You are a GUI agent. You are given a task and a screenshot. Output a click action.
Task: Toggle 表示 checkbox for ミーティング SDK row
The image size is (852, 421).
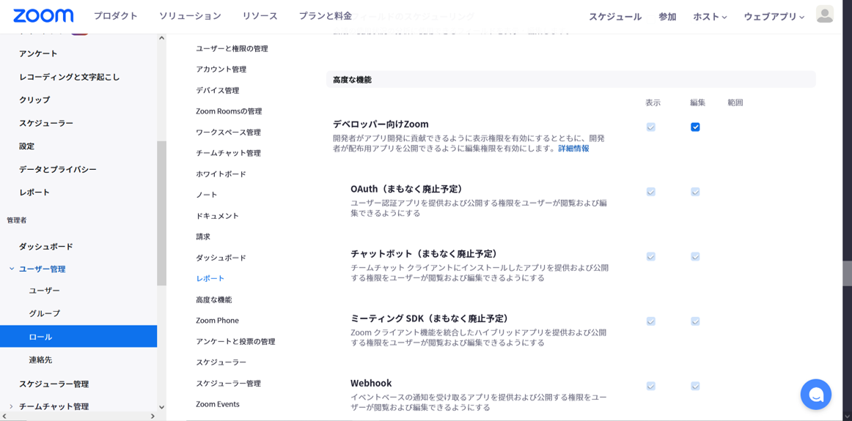651,321
